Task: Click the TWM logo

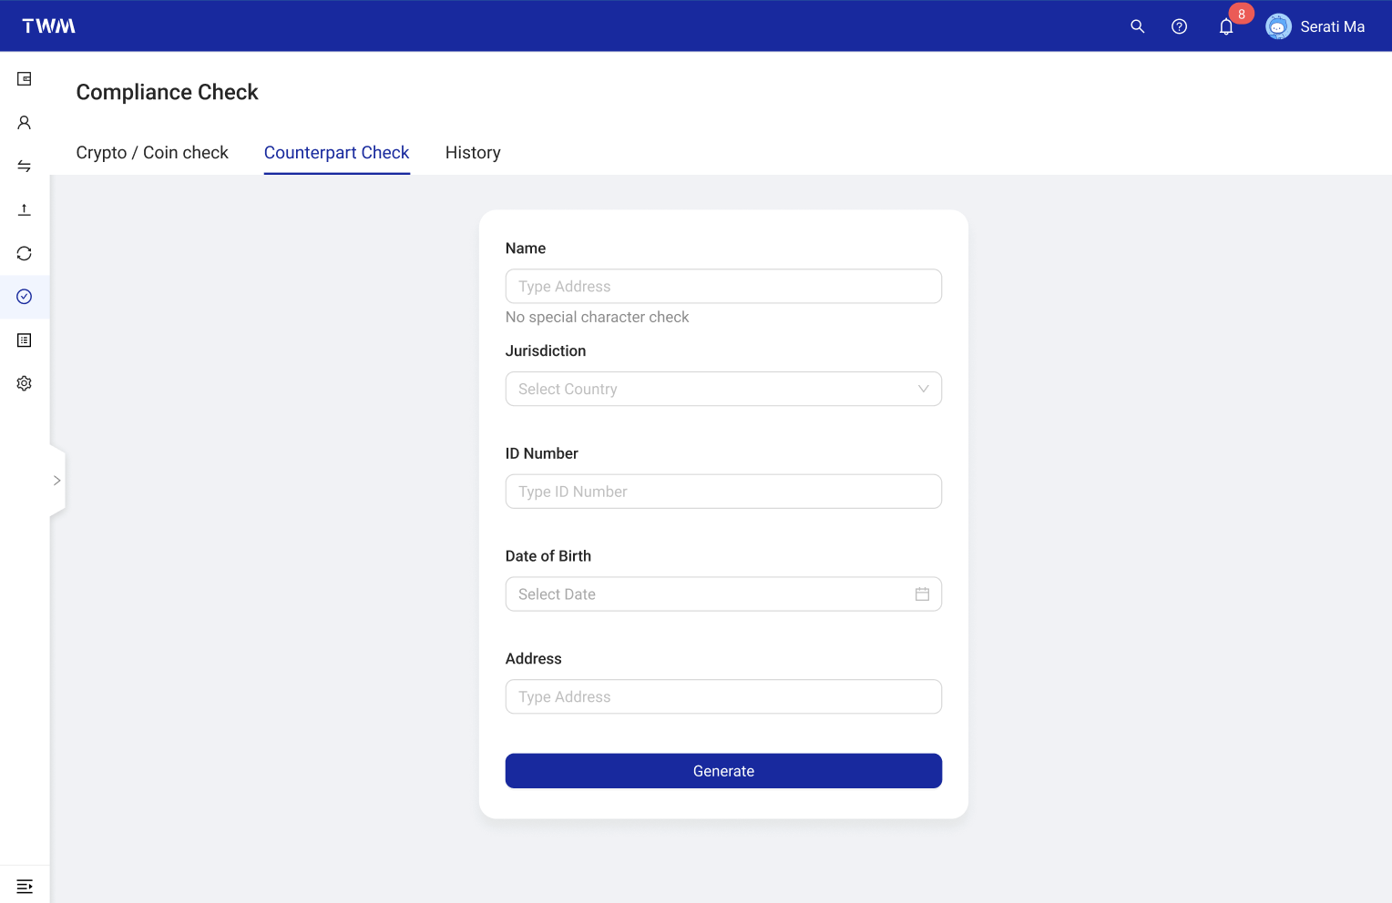Action: 49,26
